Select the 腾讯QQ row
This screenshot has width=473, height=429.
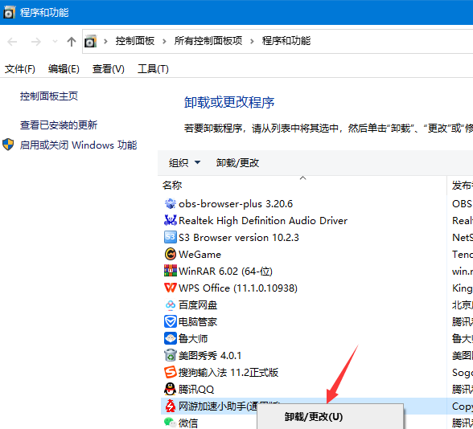coord(317,389)
